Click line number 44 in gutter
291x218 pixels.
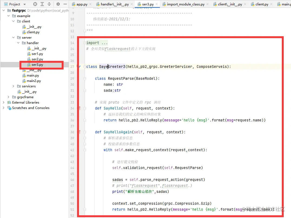72,168
